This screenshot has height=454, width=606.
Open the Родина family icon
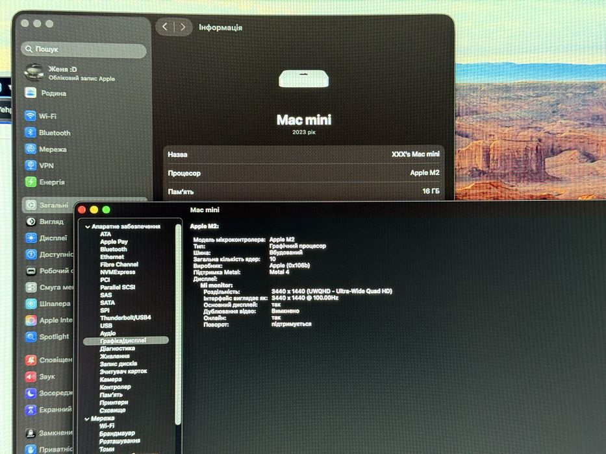point(31,93)
